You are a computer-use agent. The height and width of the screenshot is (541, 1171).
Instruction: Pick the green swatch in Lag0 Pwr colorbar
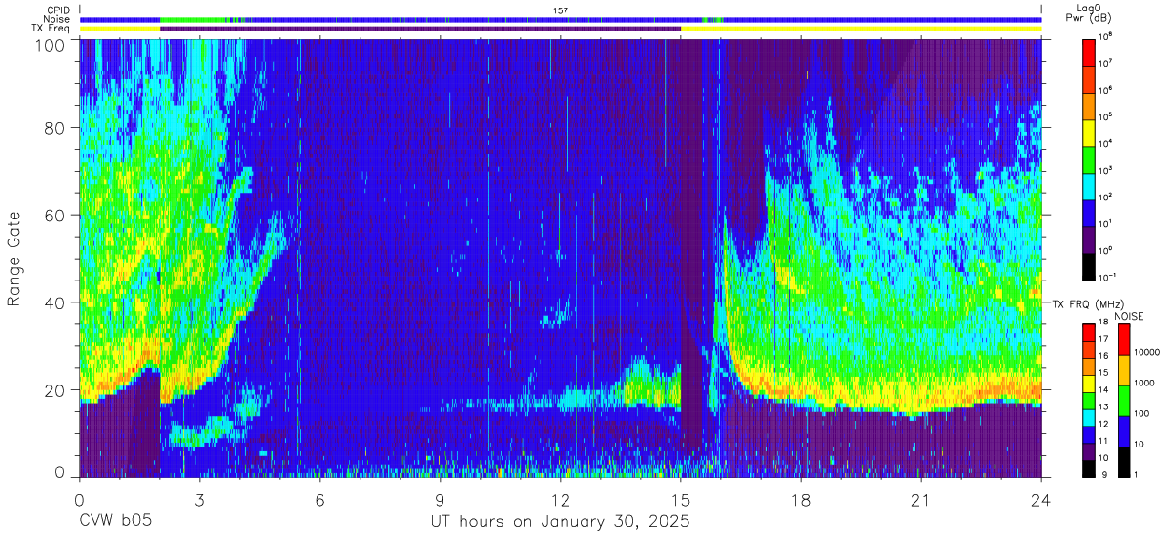click(x=1088, y=158)
